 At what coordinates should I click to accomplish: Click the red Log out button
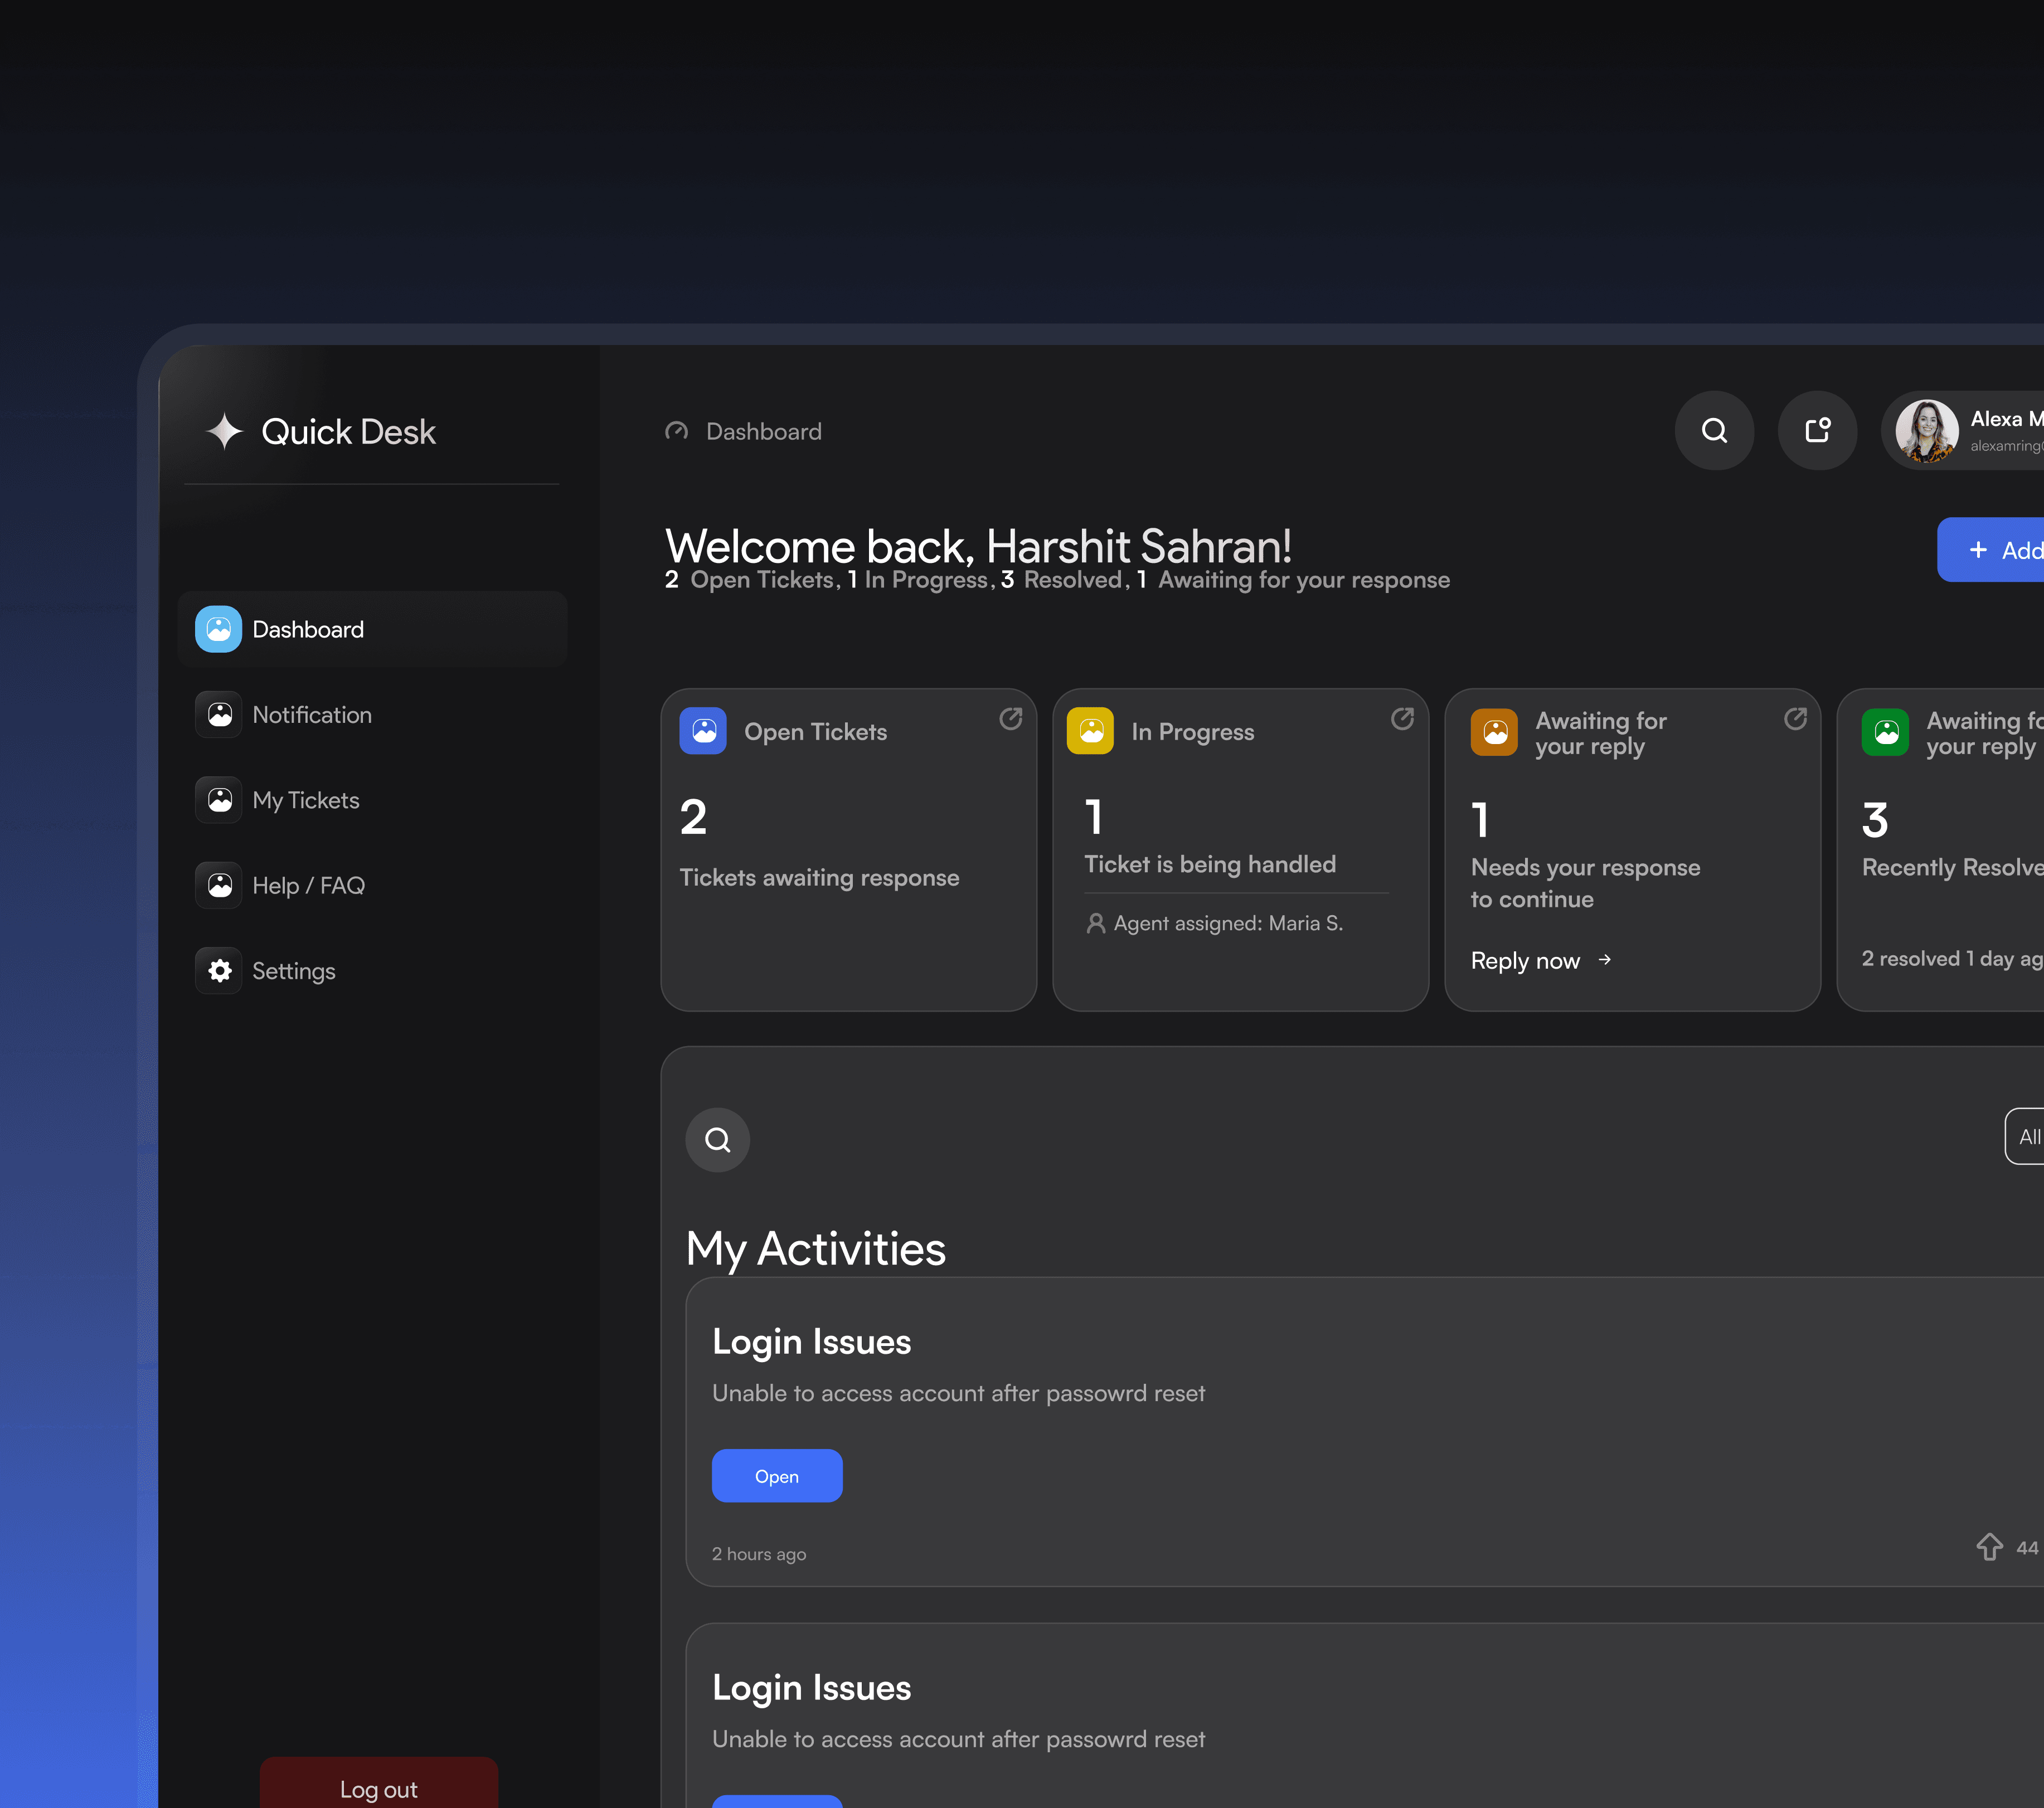pyautogui.click(x=378, y=1788)
